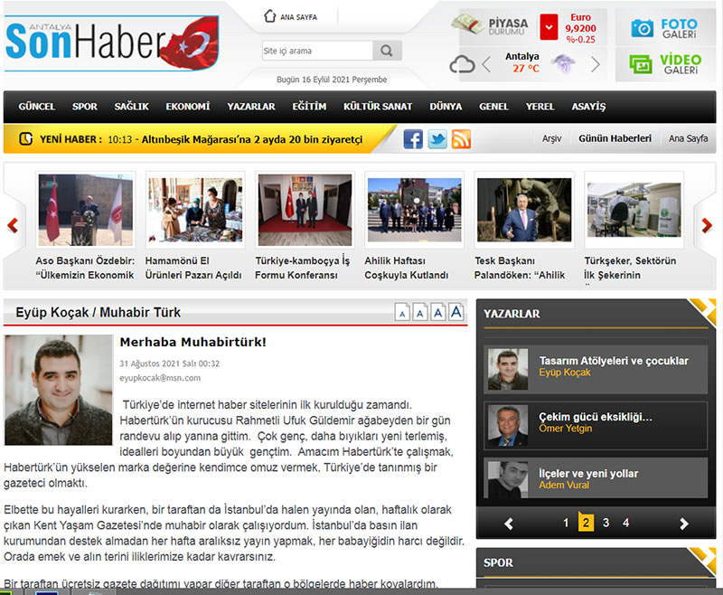Click the Ana Sayfa home icon
Screen dimensions: 723x595
269,16
